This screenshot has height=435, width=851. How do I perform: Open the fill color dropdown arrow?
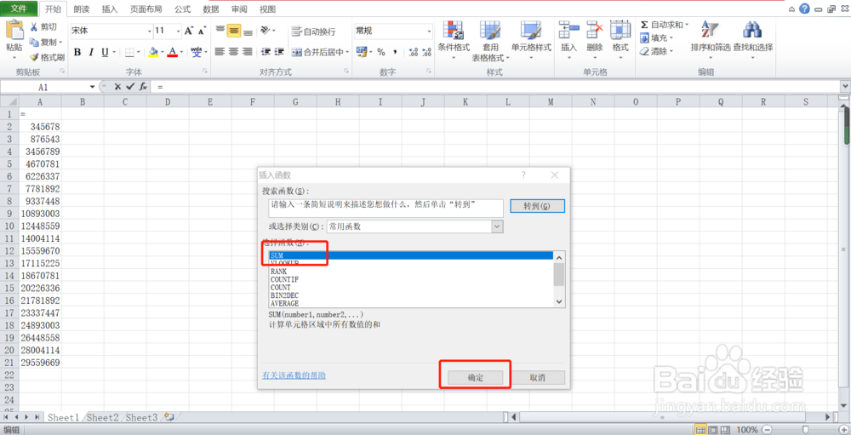tap(162, 53)
